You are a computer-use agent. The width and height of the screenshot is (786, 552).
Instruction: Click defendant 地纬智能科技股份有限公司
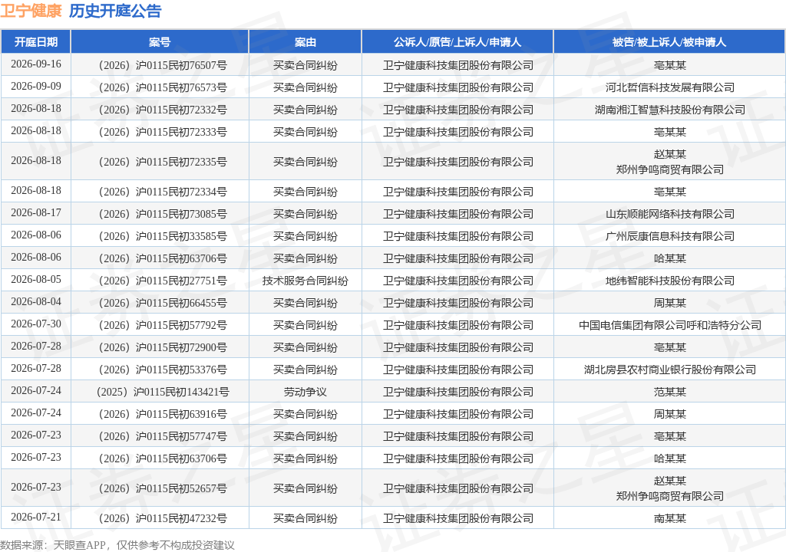coord(669,281)
